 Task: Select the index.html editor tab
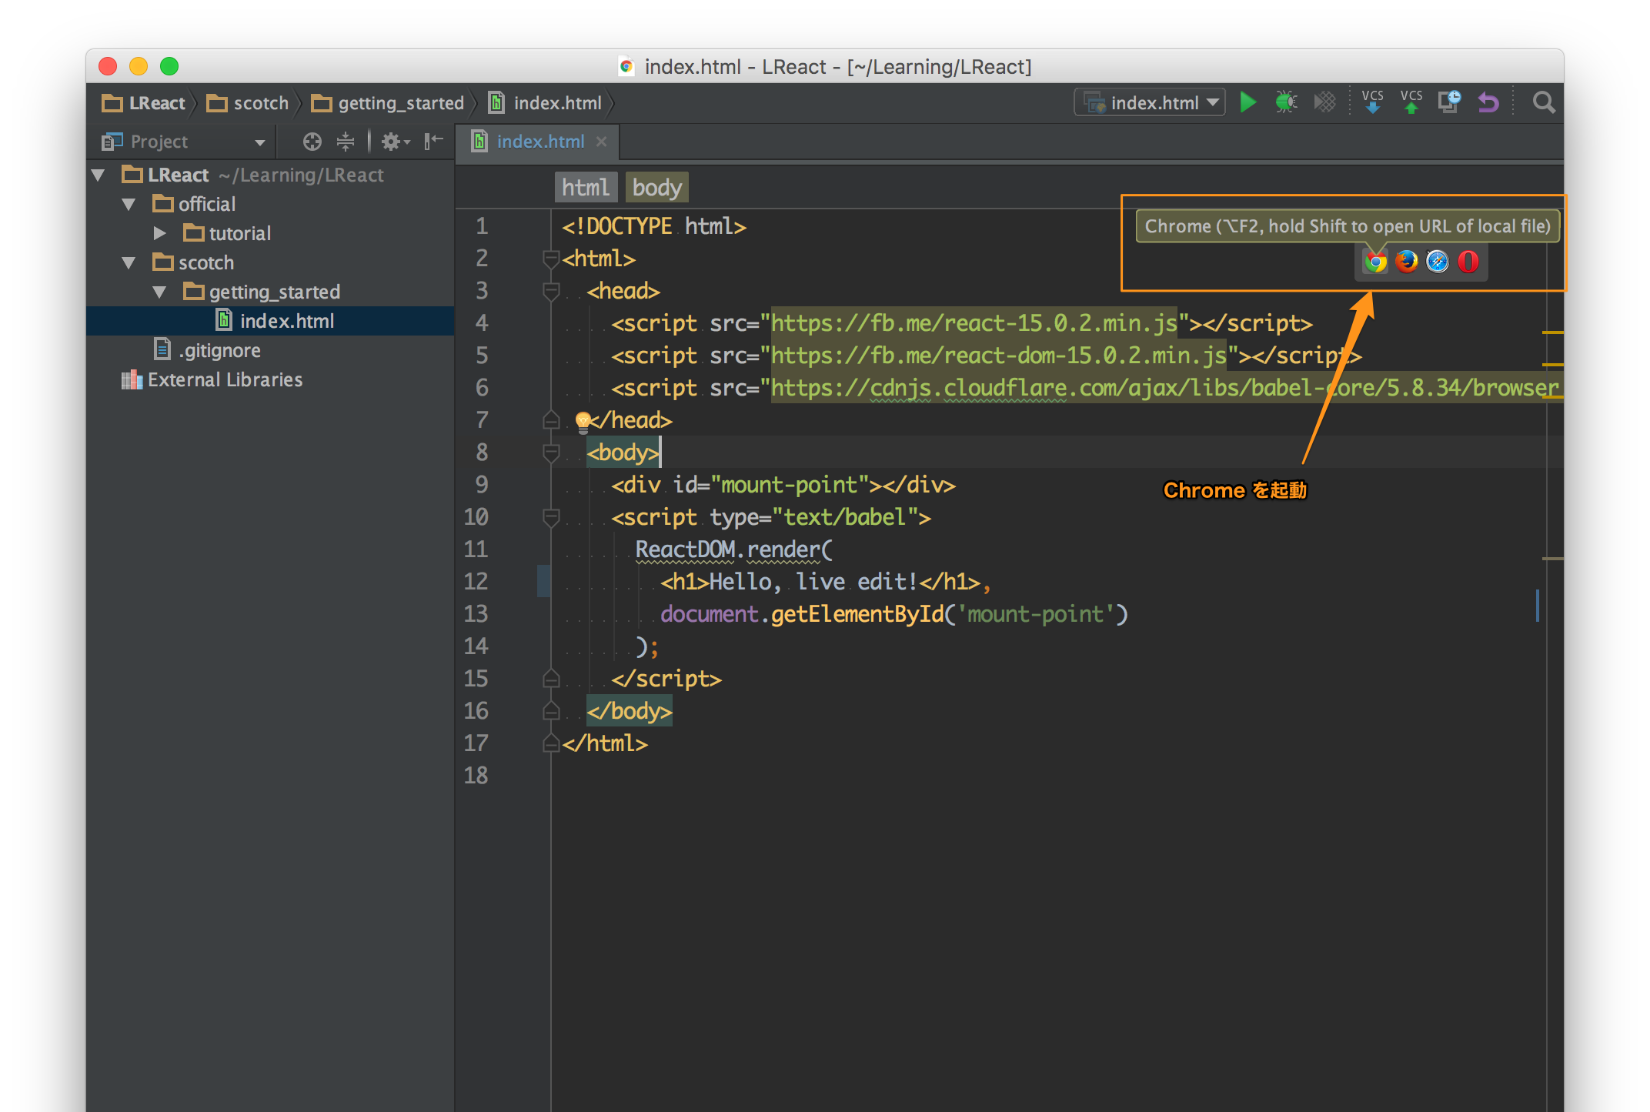pos(539,142)
